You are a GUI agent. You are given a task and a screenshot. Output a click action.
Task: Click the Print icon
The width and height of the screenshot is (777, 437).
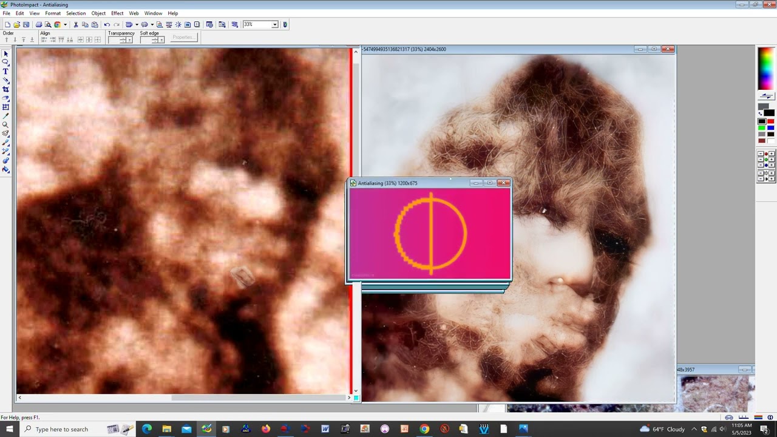pos(39,24)
